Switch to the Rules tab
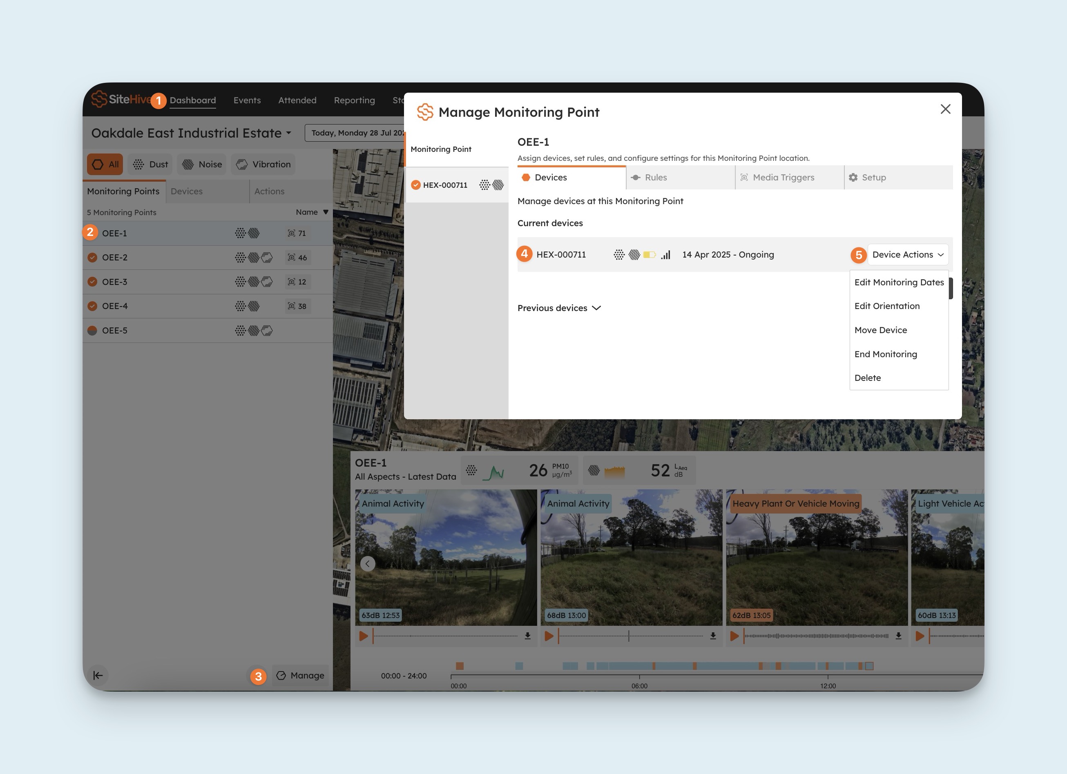Screen dimensions: 1067x774 (655, 177)
